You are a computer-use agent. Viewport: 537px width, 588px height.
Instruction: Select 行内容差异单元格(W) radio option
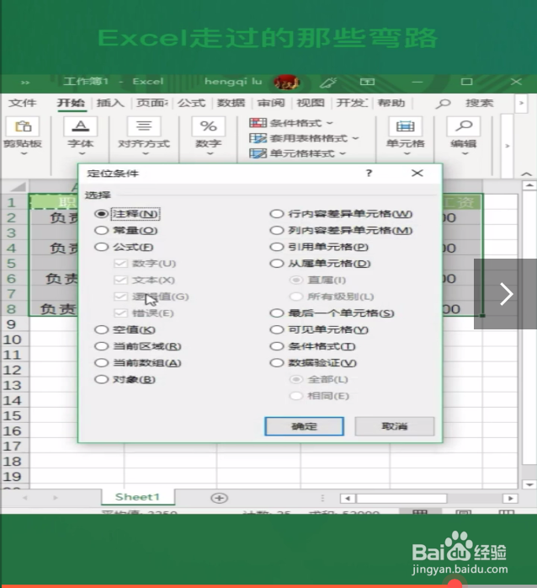(x=277, y=214)
